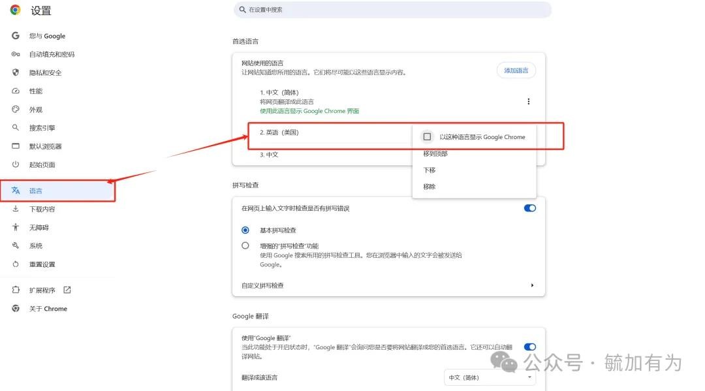
Task: Open more options for 中文（简体）
Action: (x=528, y=101)
